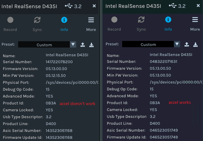Toggle the Info icon in left panel

point(64,20)
